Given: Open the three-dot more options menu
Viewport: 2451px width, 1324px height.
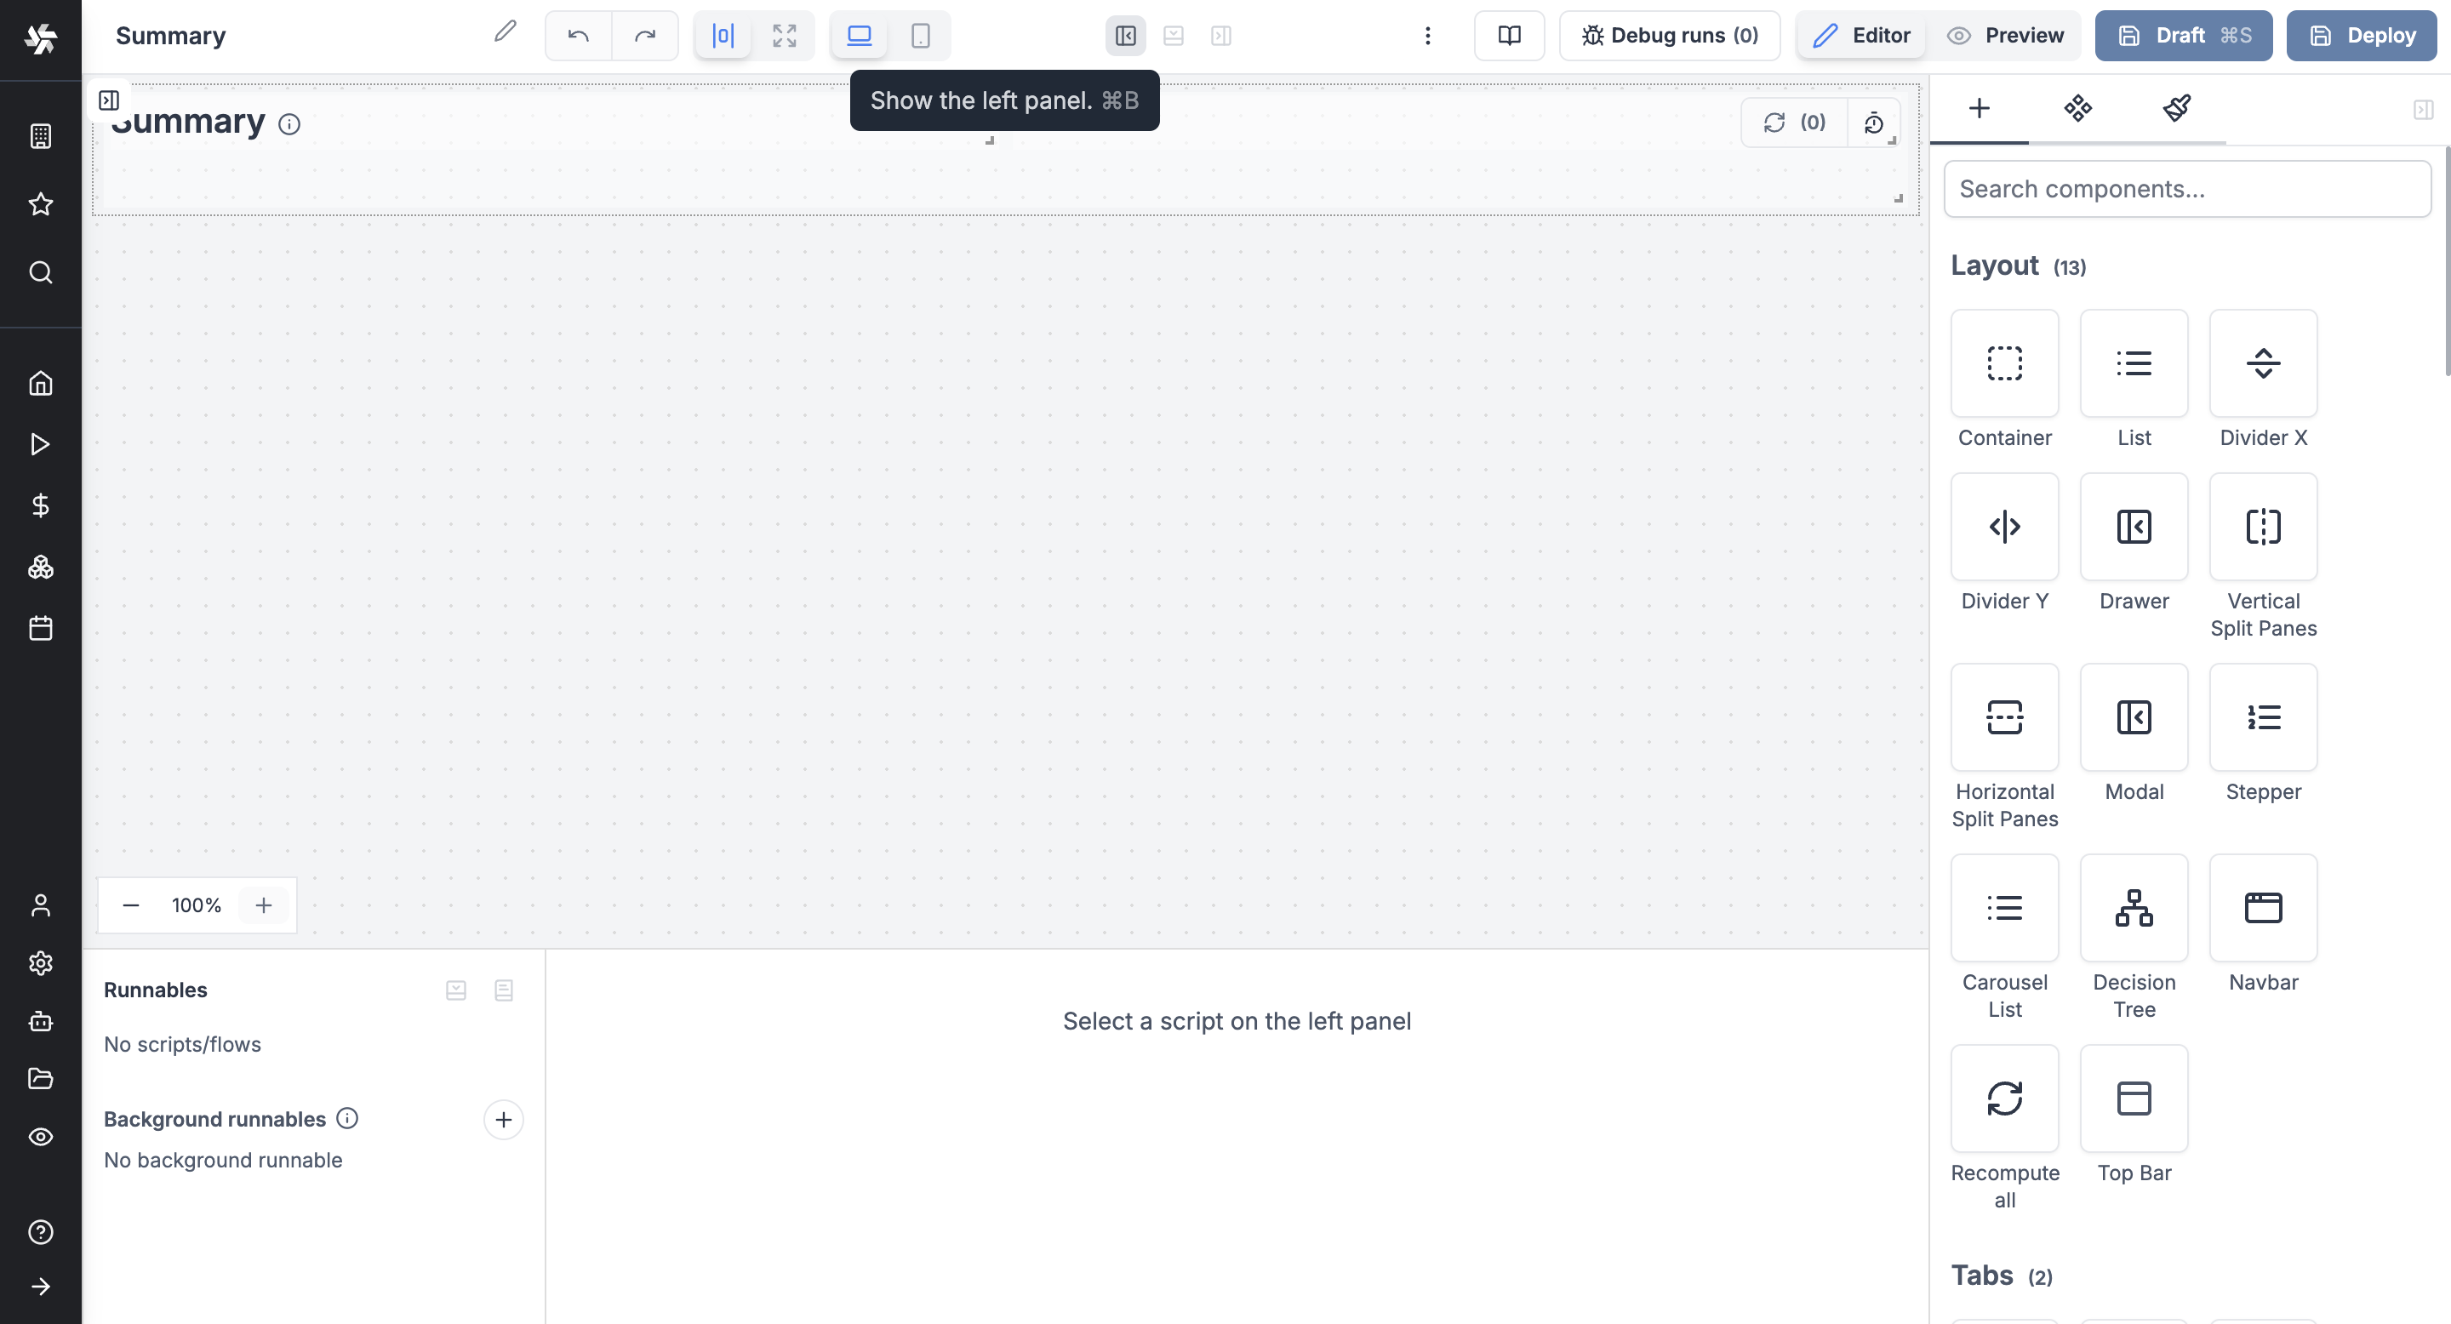Looking at the screenshot, I should (1427, 36).
